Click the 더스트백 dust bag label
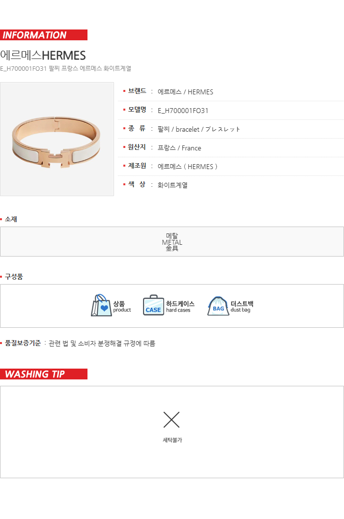The height and width of the screenshot is (519, 344). tap(242, 306)
